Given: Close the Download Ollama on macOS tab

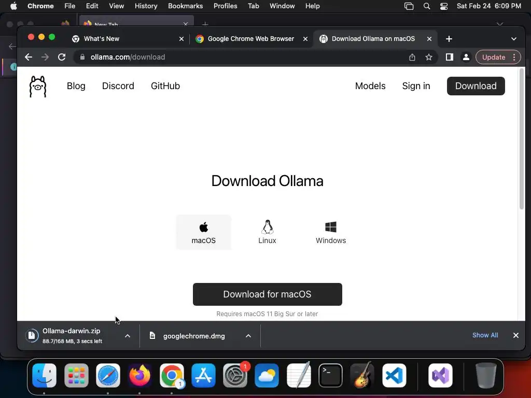Looking at the screenshot, I should tap(429, 39).
